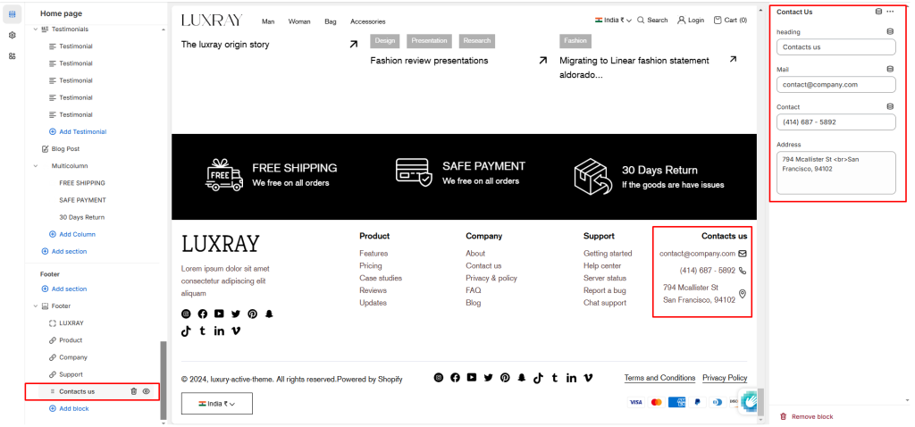Click the Facebook icon under LUXRAY footer logo
Viewport: 915px width, 427px height.
203,314
